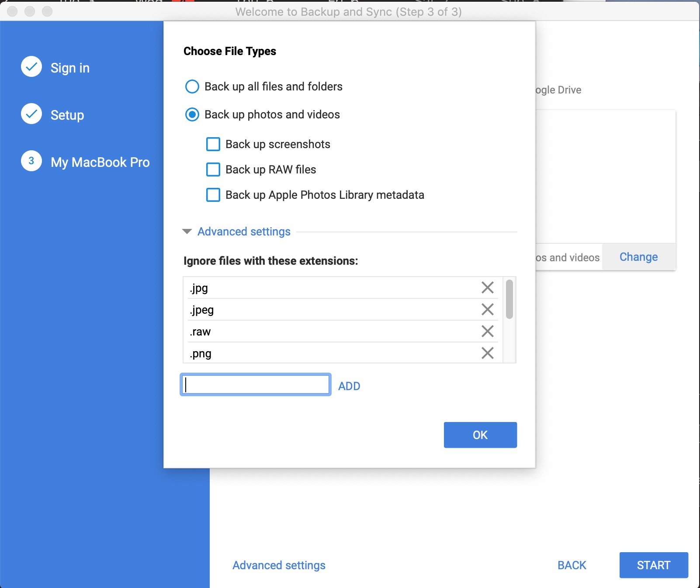The height and width of the screenshot is (588, 700).
Task: Remove the .jpeg extension from ignore list
Action: click(487, 309)
